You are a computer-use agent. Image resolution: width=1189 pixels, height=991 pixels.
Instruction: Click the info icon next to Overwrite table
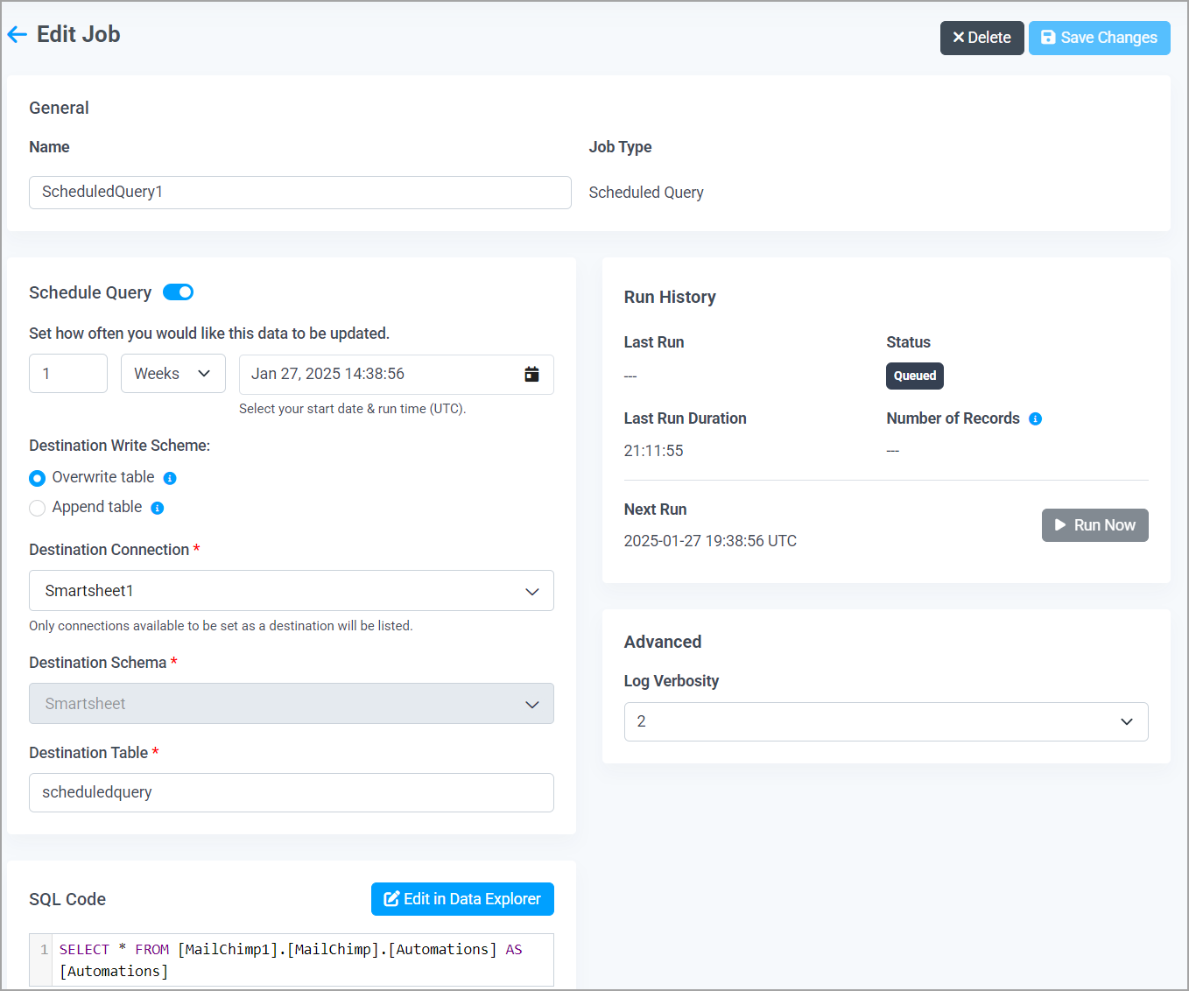171,477
